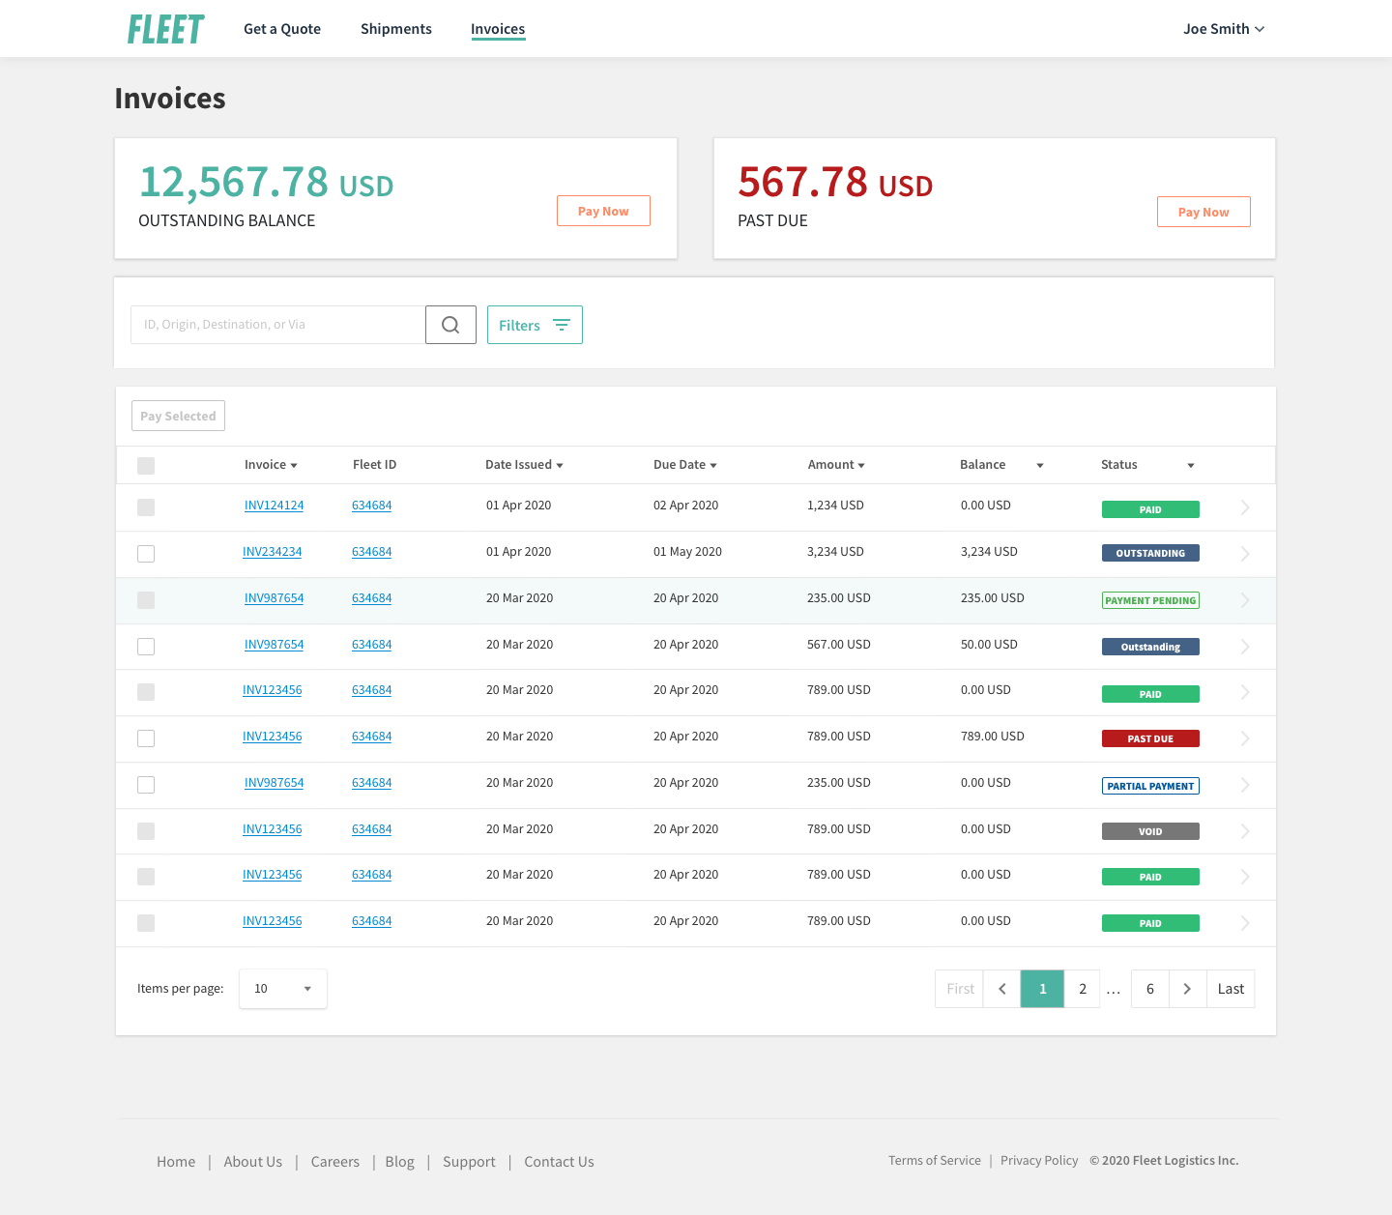Click the search magnifier icon button
The height and width of the screenshot is (1215, 1392).
click(x=450, y=325)
